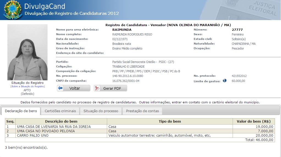Image resolution: width=281 pixels, height=157 pixels.
Task: Click the process number 146-90.2012.6.10.0080
Action: click(x=128, y=76)
